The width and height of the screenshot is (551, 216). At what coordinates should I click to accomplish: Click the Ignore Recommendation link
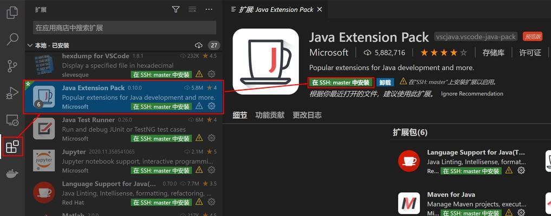(472, 94)
